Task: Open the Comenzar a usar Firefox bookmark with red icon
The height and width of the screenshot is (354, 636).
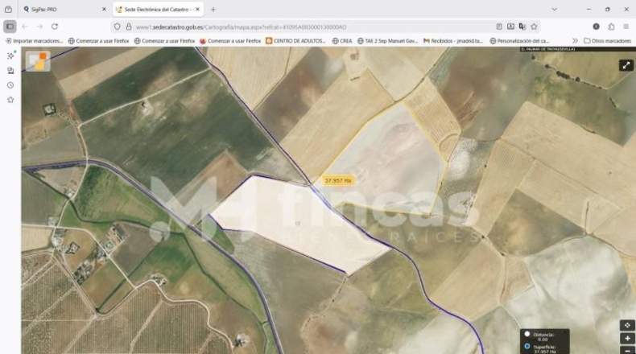Action: [230, 41]
